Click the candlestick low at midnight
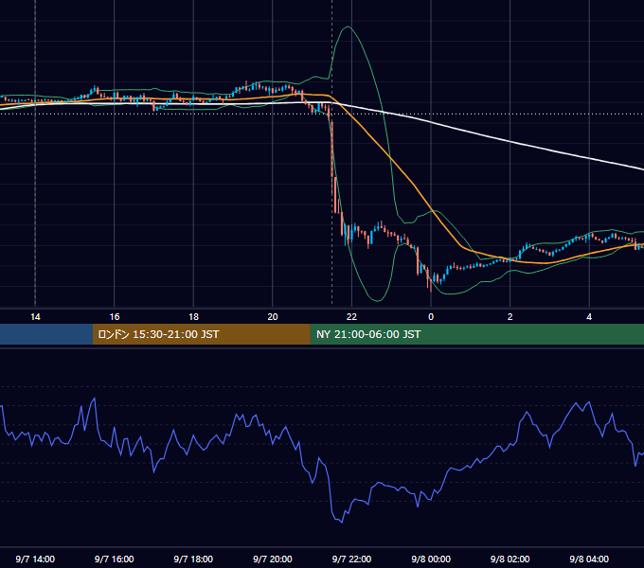 point(430,289)
